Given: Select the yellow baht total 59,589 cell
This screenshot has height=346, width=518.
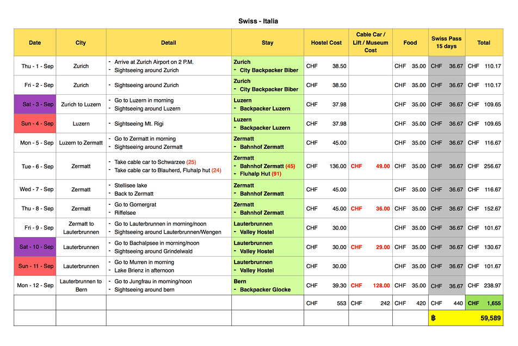Looking at the screenshot, I should pos(466,318).
